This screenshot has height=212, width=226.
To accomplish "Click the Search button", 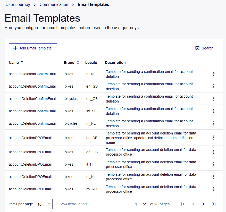I will 204,48.
